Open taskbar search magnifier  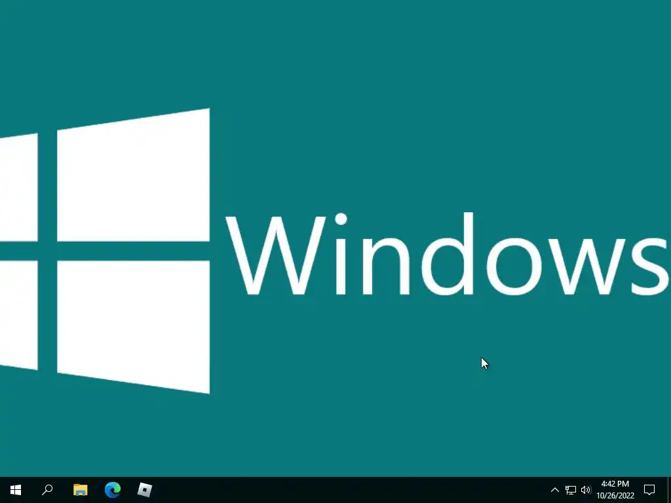tap(47, 490)
